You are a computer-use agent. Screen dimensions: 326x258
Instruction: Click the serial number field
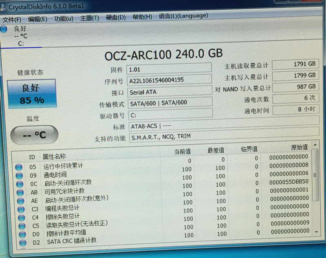click(x=169, y=80)
